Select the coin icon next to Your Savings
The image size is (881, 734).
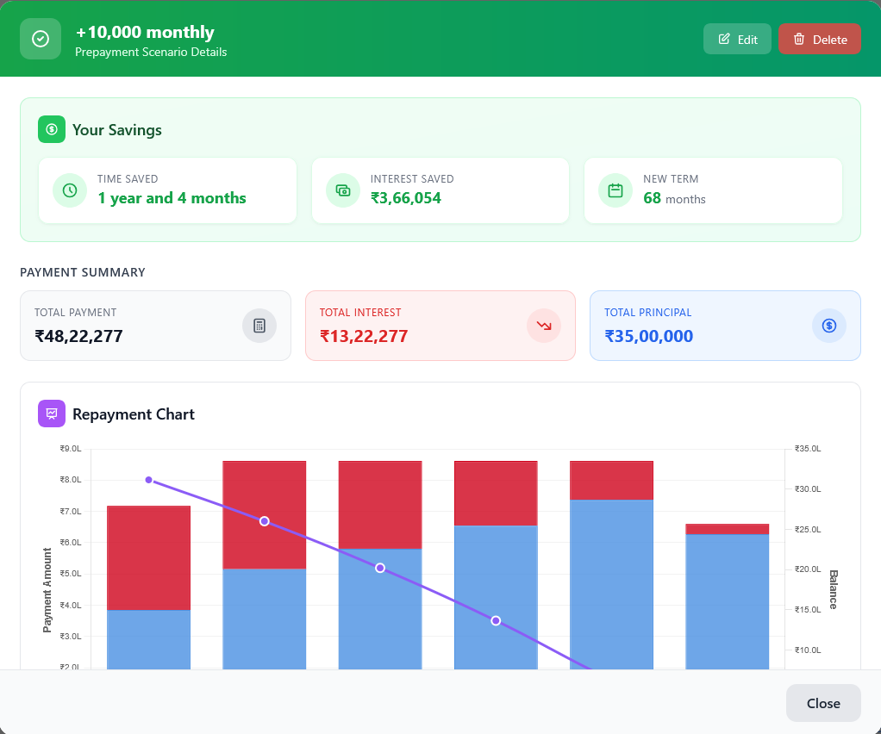tap(52, 129)
